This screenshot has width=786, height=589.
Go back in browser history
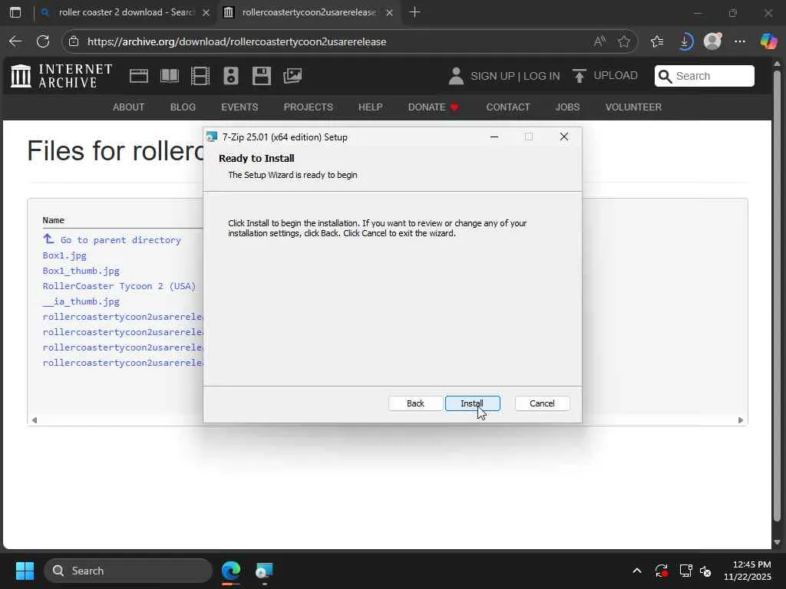coord(15,41)
